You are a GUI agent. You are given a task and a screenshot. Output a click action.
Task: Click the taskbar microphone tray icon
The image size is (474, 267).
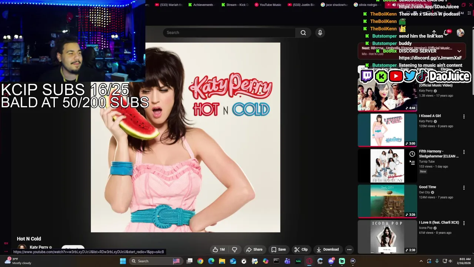click(x=437, y=261)
